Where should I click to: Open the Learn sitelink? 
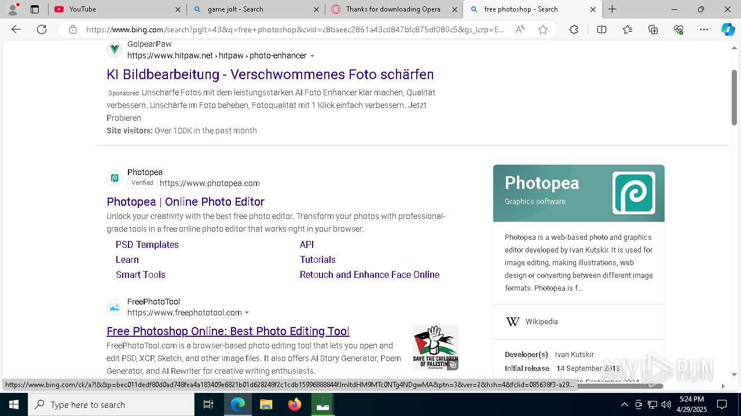(x=127, y=259)
